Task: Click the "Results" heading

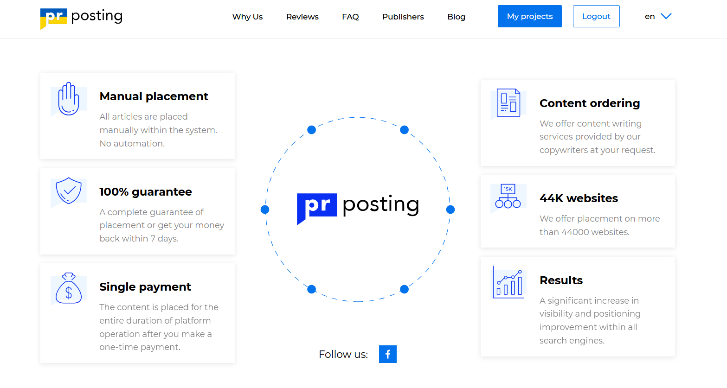Action: tap(561, 280)
